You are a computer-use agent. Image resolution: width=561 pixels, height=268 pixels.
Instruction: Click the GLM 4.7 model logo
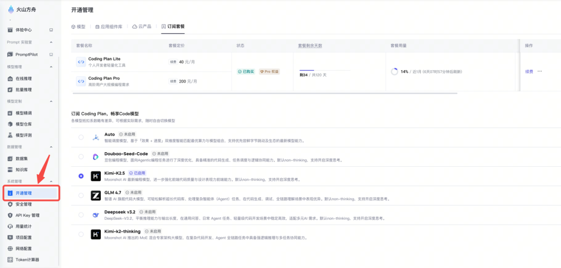pos(96,195)
